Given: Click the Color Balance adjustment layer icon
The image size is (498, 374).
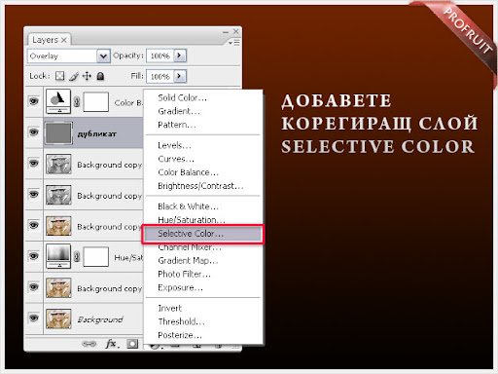Looking at the screenshot, I should pyautogui.click(x=58, y=101).
